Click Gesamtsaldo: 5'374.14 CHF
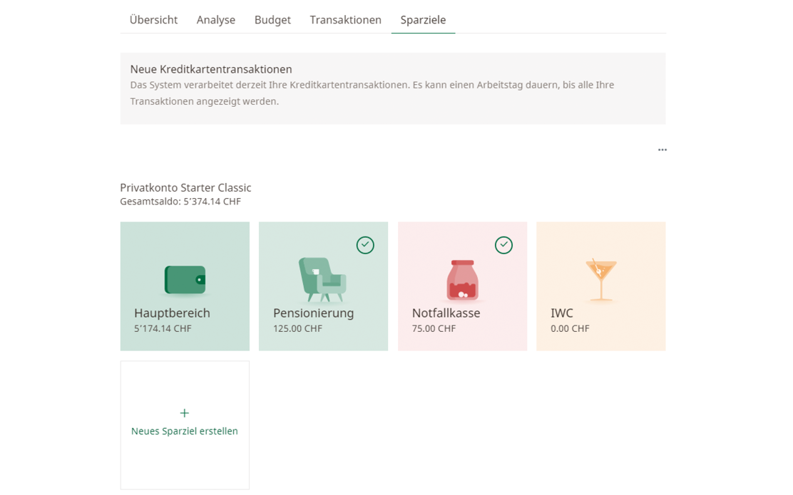 pyautogui.click(x=180, y=202)
